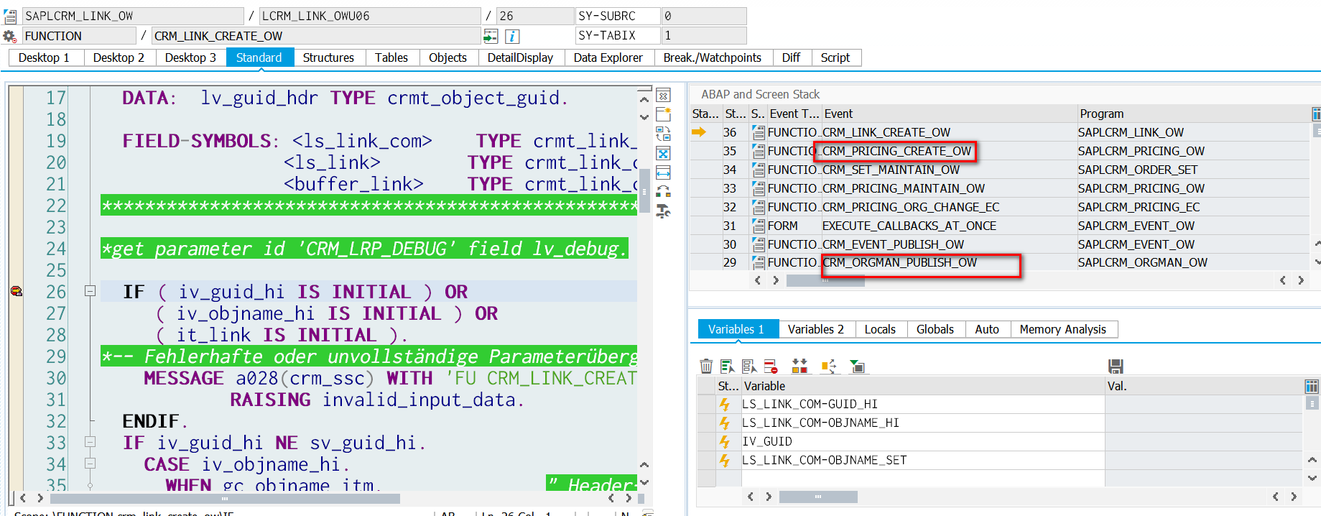Click CRM_ORGMAN_PUBLISH_OW in stack row 29
1321x516 pixels.
click(899, 262)
